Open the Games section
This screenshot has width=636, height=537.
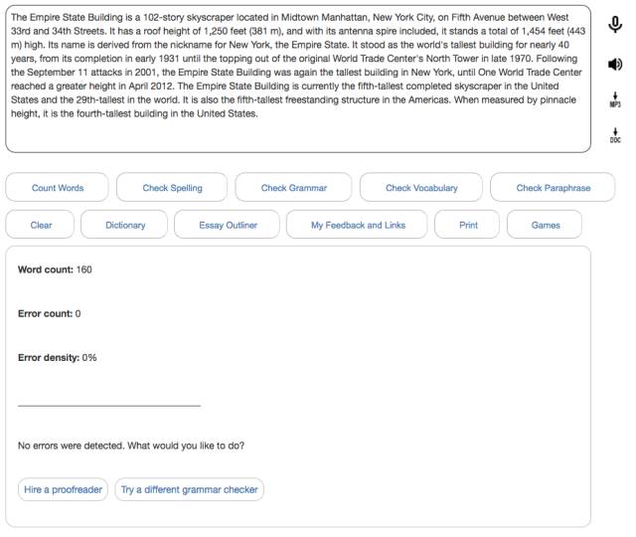(546, 225)
